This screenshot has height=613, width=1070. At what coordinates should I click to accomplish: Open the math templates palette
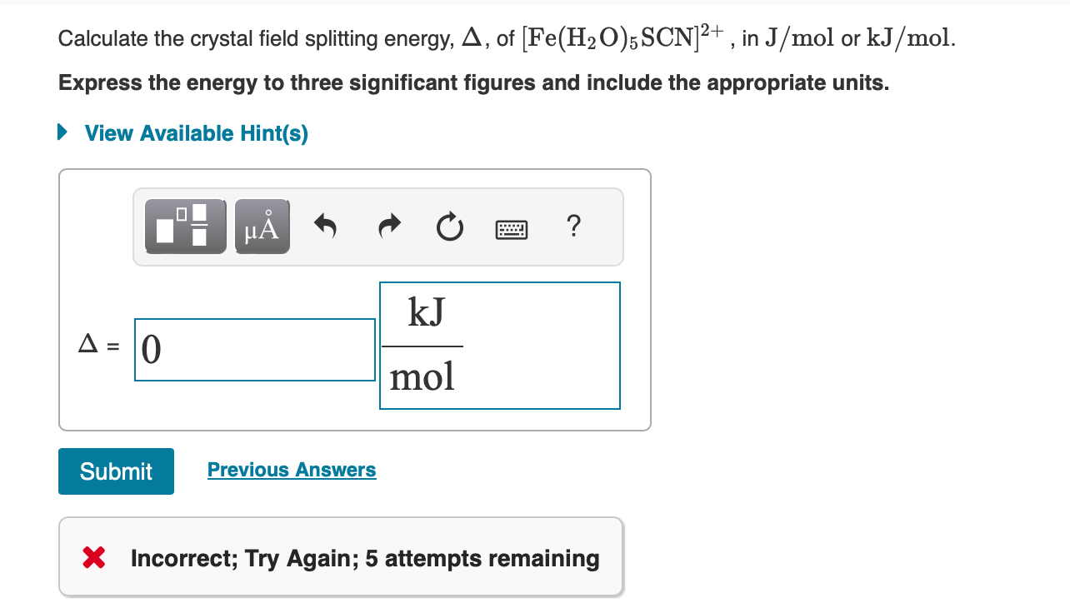pyautogui.click(x=185, y=225)
